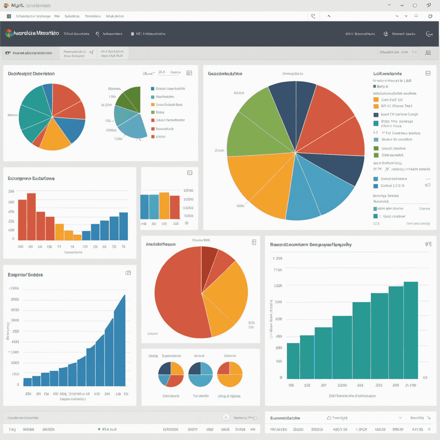Select the first two-line sub-toolbar tab
440x440 pixels.
78,54
